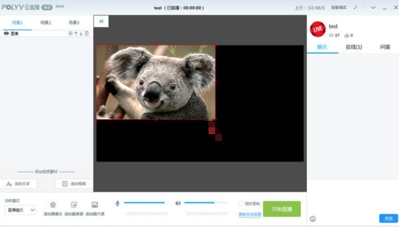Switch to the 在线(1) tab

(354, 47)
